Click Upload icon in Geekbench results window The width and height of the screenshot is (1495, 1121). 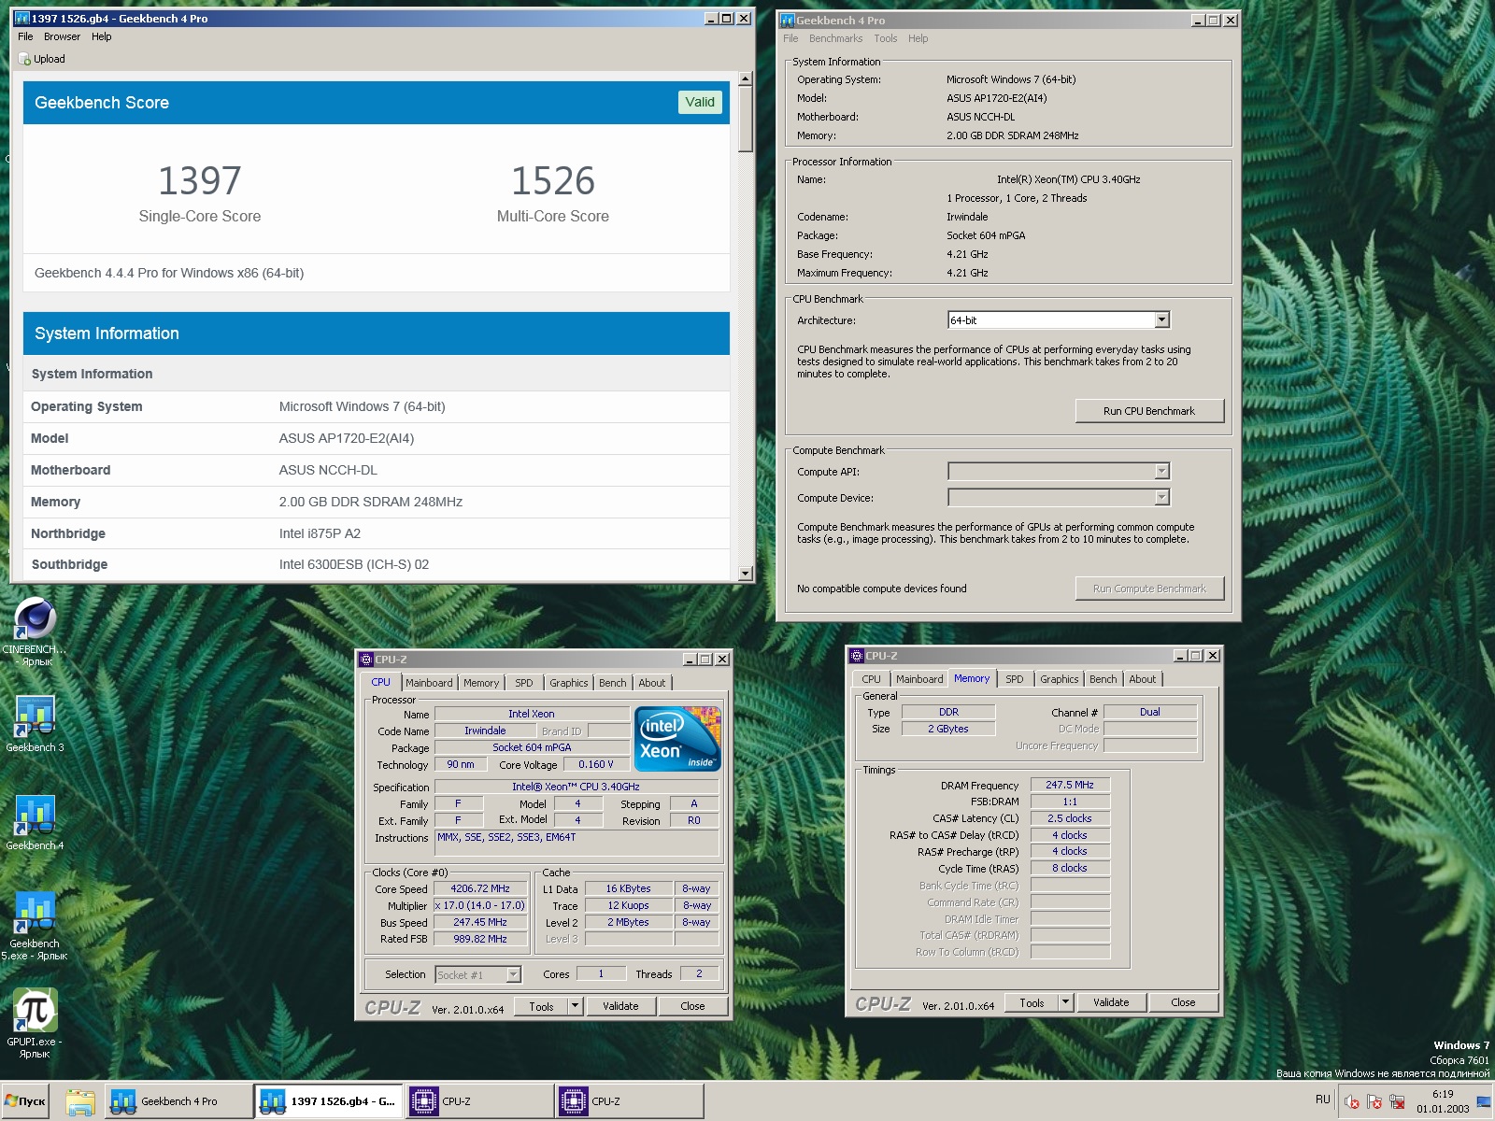(x=24, y=59)
